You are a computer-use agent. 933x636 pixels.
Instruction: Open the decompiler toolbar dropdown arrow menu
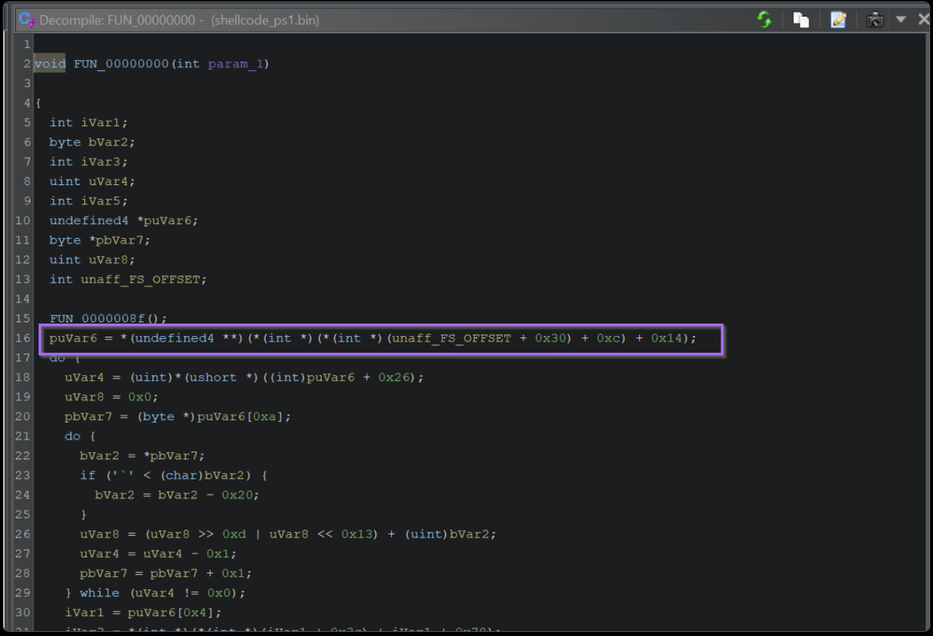[x=901, y=19]
